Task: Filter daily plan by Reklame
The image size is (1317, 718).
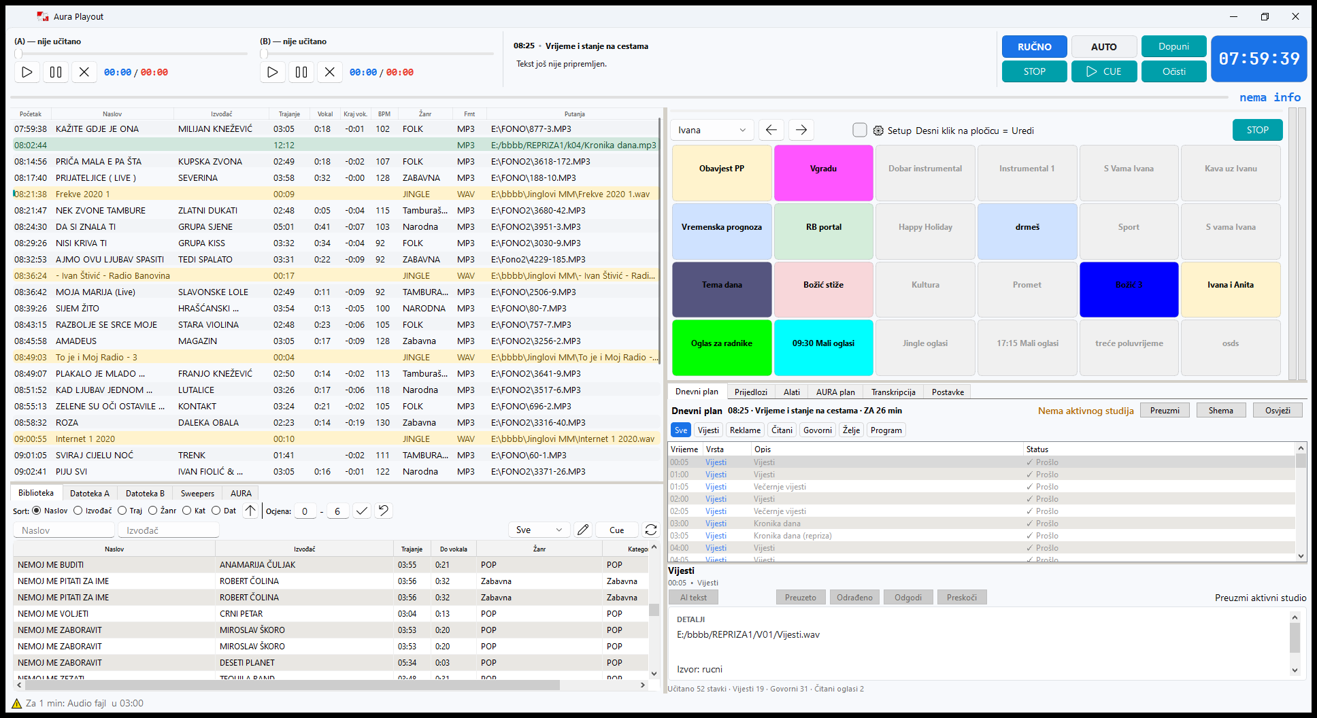Action: (745, 430)
